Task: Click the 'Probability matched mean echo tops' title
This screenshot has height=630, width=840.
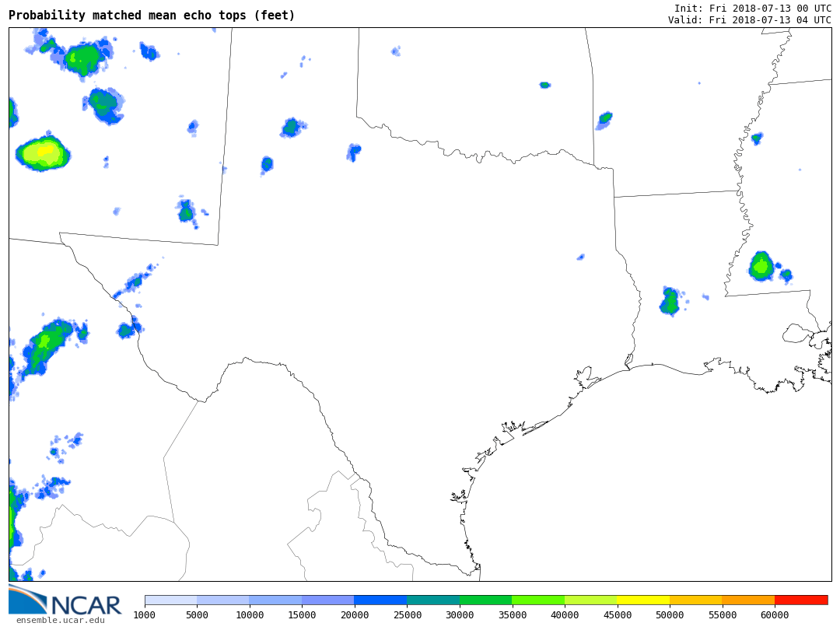Action: (x=152, y=16)
